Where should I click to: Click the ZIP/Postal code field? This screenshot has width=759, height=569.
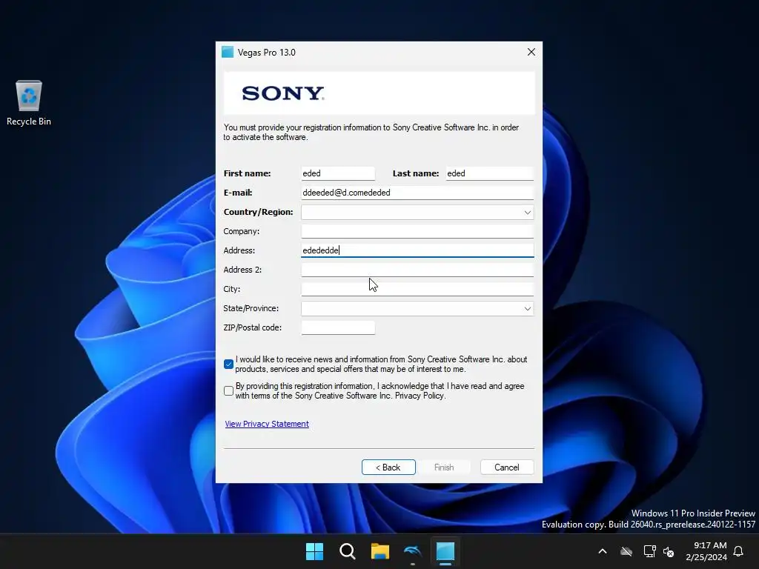(x=338, y=327)
